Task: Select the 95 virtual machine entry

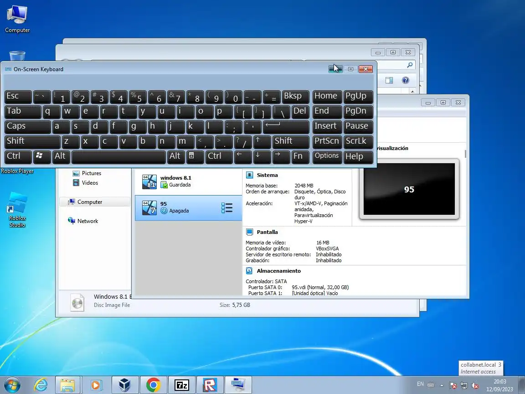Action: (x=189, y=208)
